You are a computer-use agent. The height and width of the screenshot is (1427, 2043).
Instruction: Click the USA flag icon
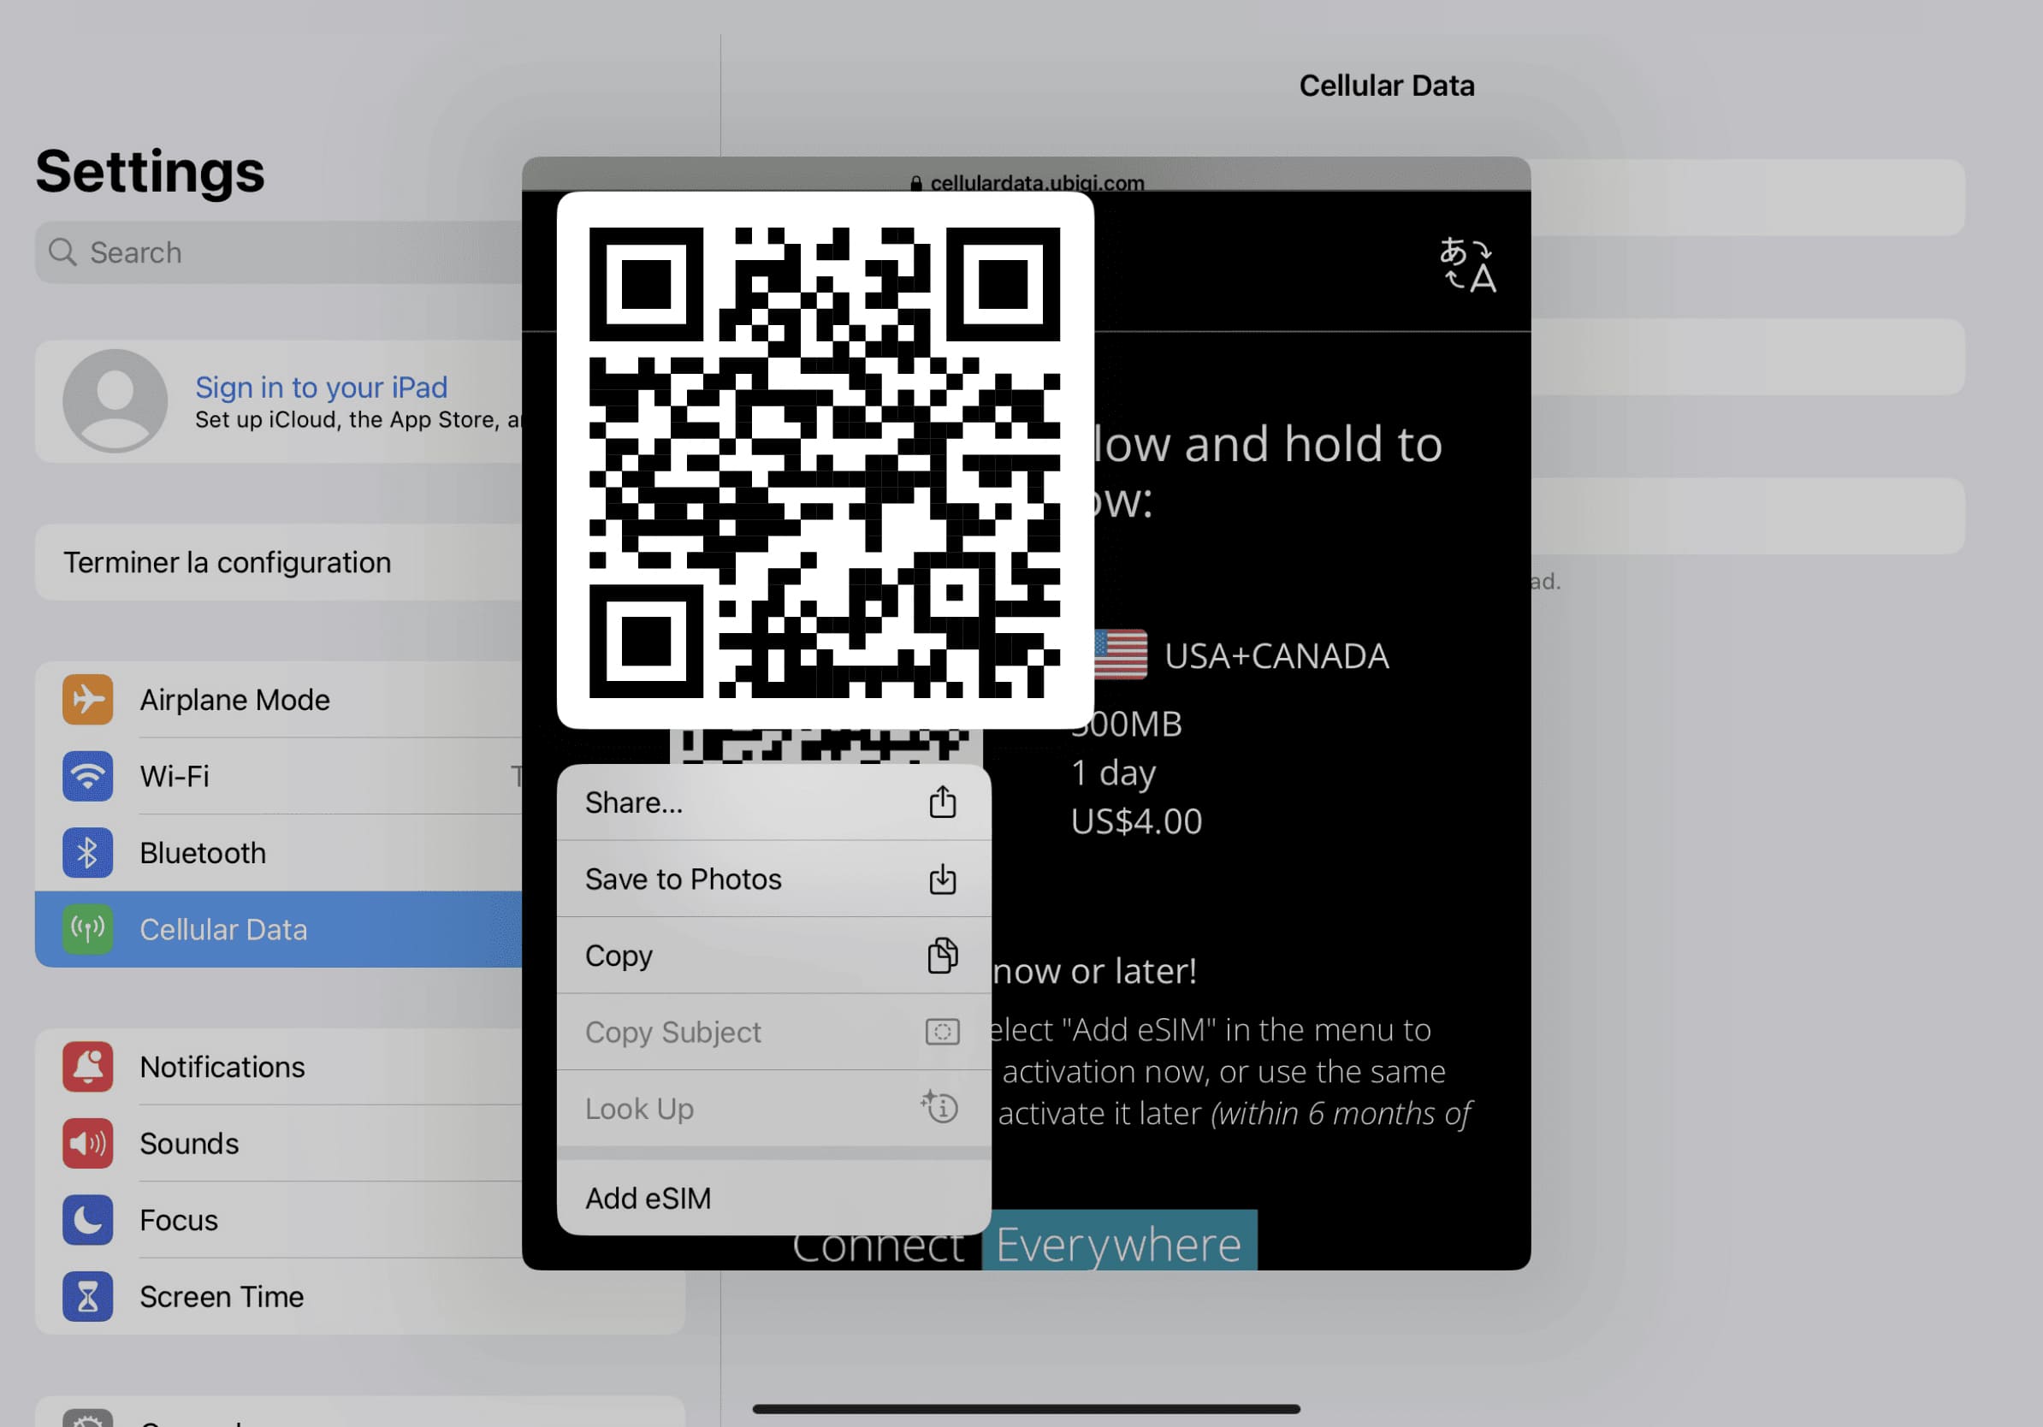coord(1119,654)
